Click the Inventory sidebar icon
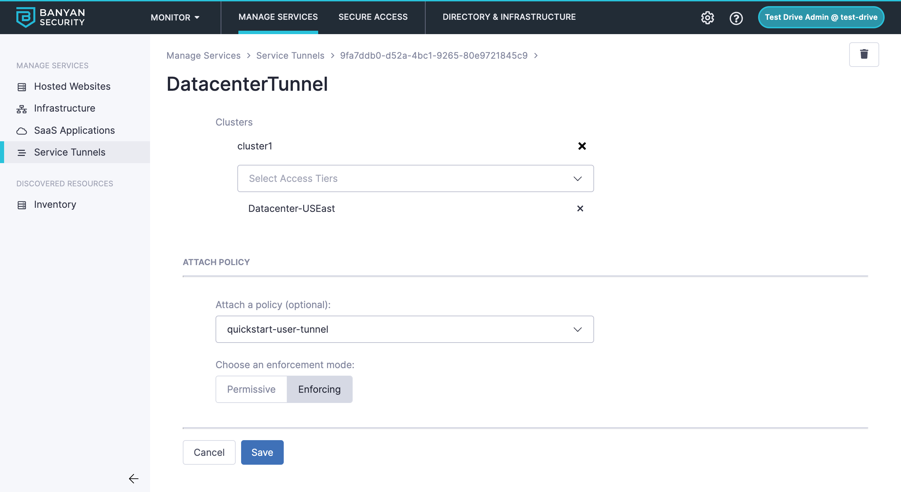 click(22, 205)
